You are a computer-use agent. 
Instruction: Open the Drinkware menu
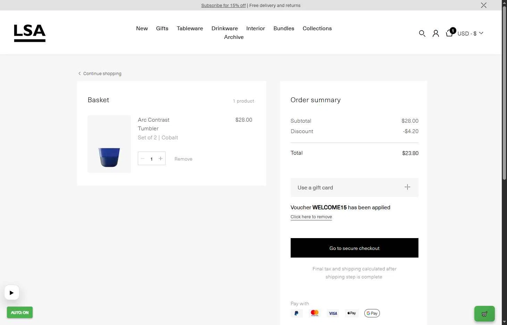pos(225,29)
